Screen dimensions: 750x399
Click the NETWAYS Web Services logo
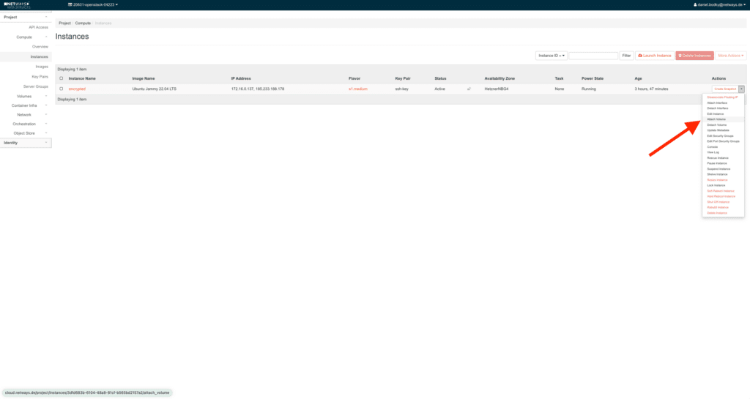point(18,4)
